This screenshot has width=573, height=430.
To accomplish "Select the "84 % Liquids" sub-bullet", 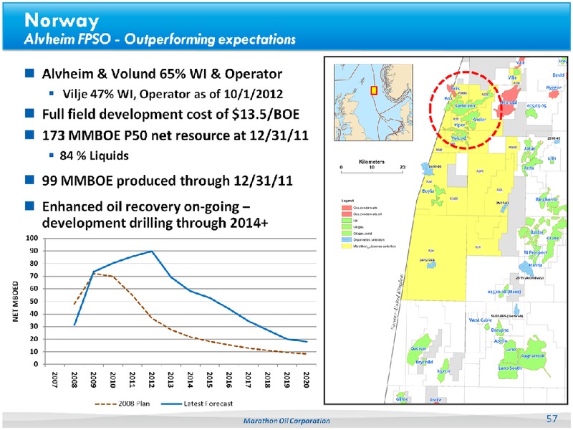I will pyautogui.click(x=95, y=156).
